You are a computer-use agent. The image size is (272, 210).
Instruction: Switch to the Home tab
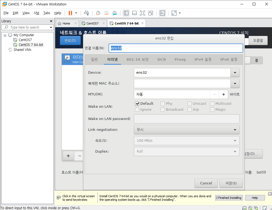pos(66,23)
